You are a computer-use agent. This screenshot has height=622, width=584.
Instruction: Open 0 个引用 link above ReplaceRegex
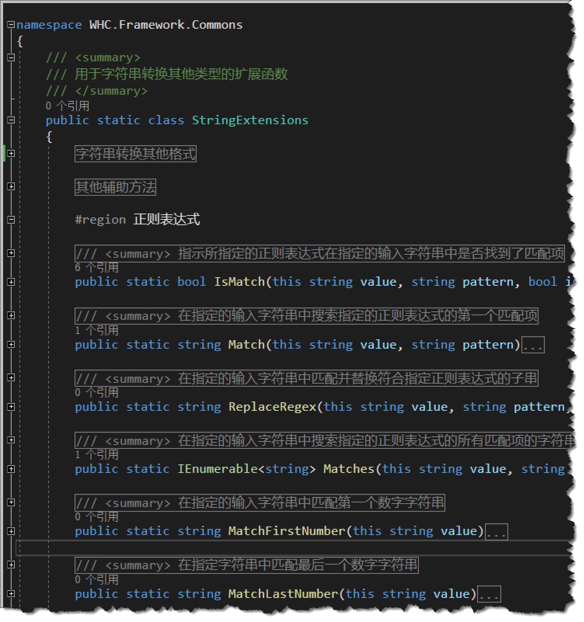[x=97, y=393]
